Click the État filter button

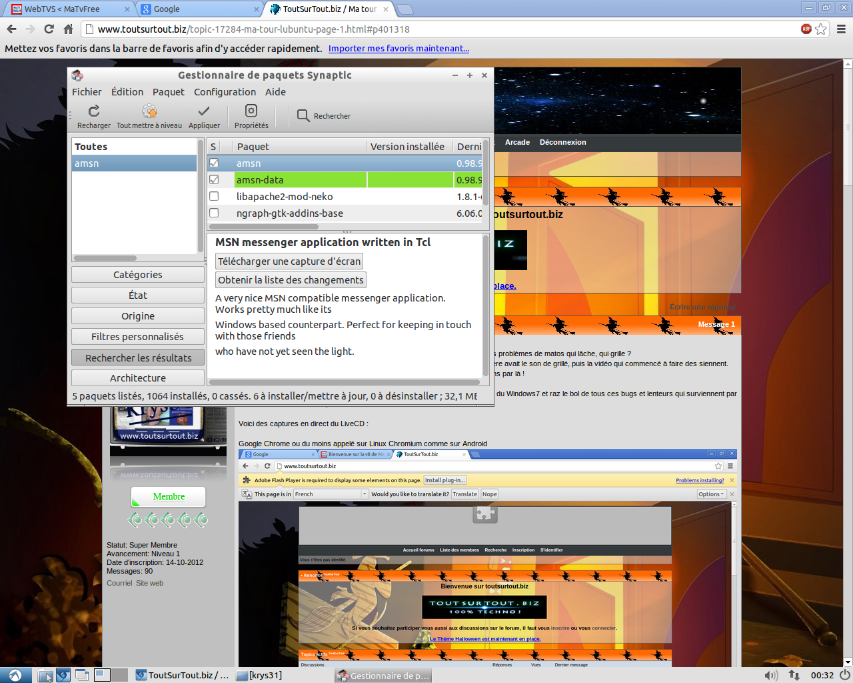[138, 295]
